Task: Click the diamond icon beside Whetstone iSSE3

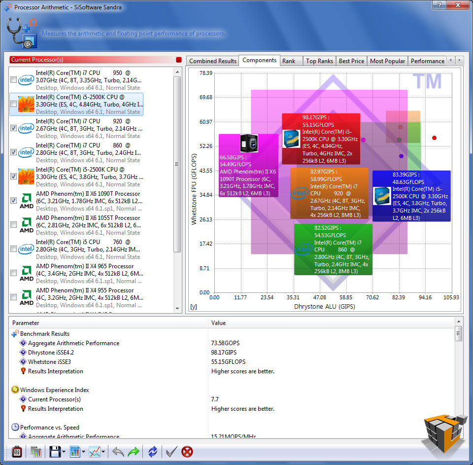Action: (x=23, y=361)
